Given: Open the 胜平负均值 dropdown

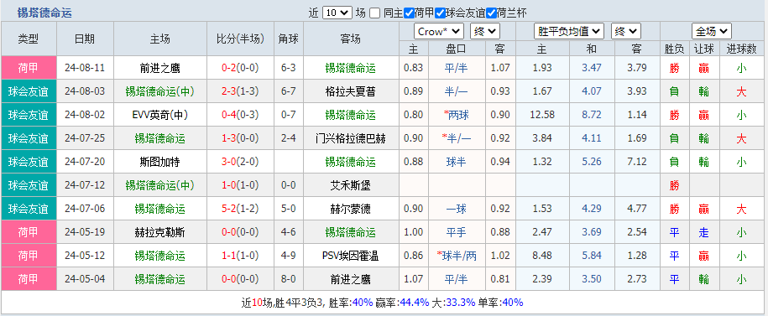Looking at the screenshot, I should tap(568, 32).
